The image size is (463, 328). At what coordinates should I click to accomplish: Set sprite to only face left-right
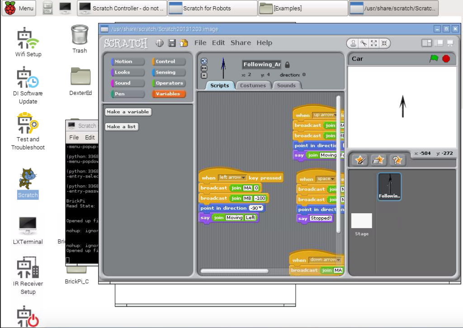203,68
